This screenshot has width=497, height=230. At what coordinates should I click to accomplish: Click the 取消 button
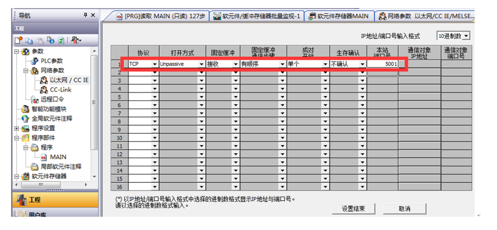pos(404,209)
